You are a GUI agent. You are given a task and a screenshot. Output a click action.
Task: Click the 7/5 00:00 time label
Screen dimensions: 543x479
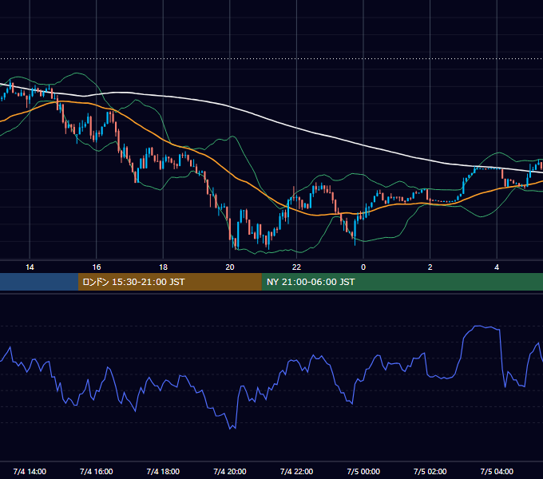pyautogui.click(x=363, y=471)
